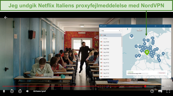Zoom in the NordVPN map with plus

tap(170, 74)
